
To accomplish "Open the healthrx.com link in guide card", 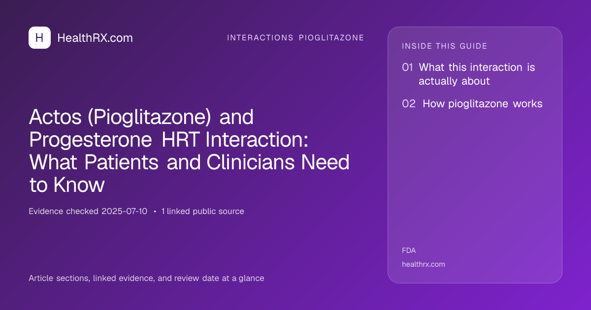I will click(424, 264).
